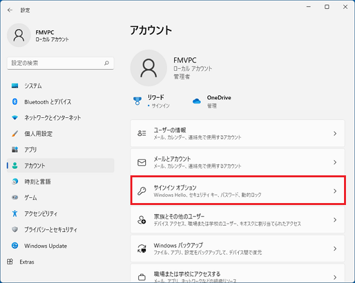Screen dimensions: 355x283
Task: Select システム in the sidebar
Action: coord(61,86)
